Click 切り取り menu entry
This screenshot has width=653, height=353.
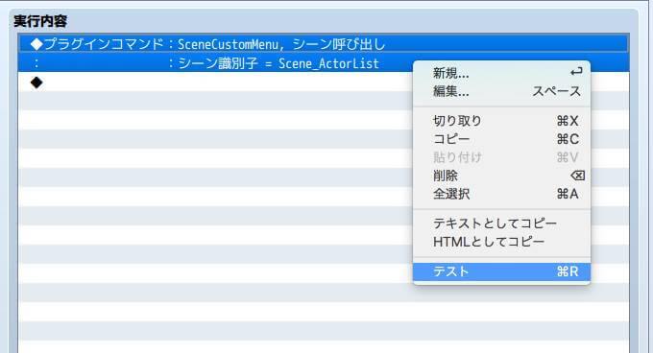click(x=501, y=121)
